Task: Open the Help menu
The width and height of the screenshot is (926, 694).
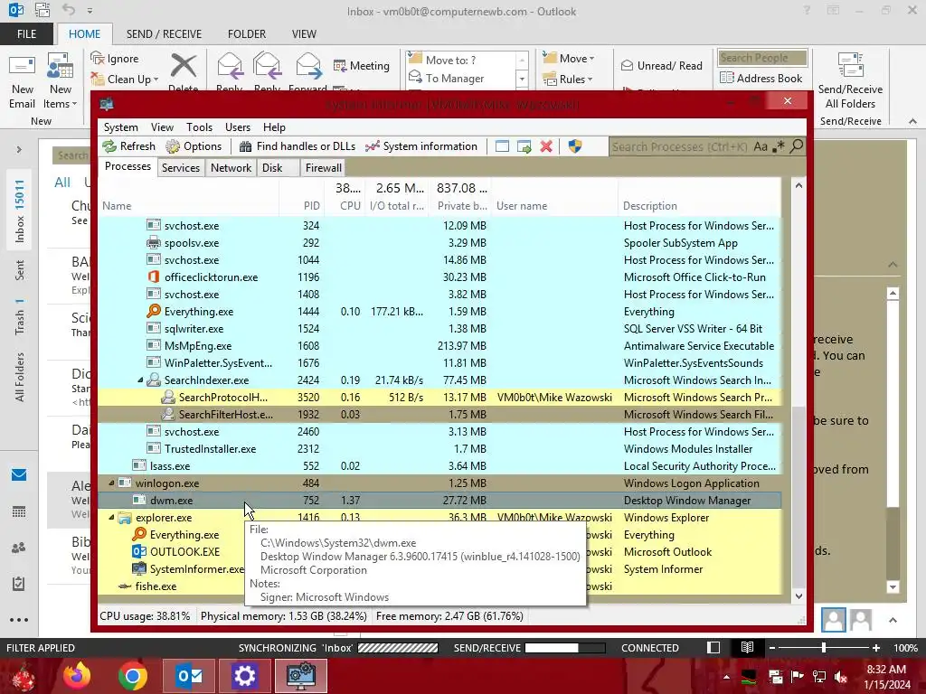Action: 274,127
